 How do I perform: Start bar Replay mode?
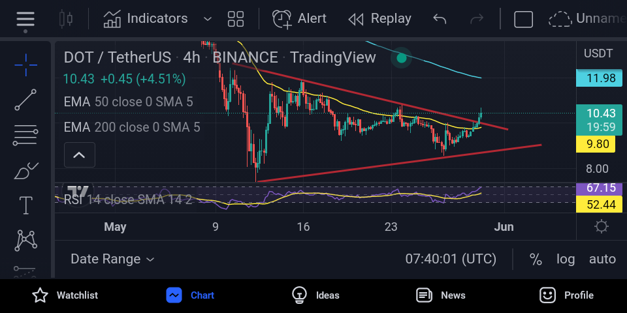click(x=379, y=18)
